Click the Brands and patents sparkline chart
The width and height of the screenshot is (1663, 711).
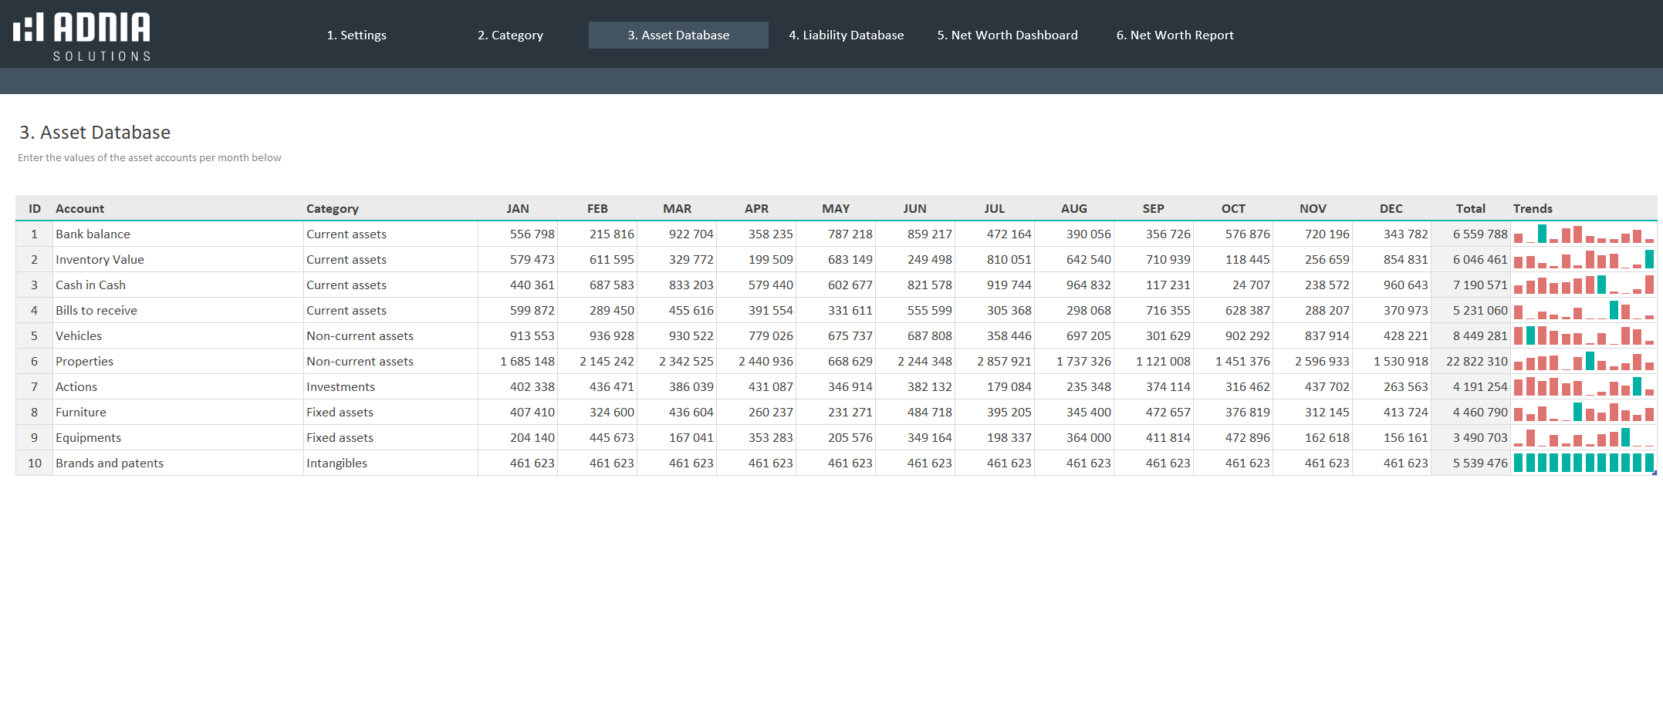coord(1583,463)
